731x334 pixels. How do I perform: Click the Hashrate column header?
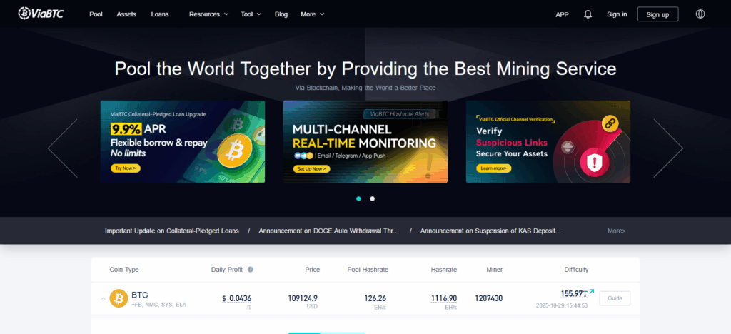coord(444,270)
